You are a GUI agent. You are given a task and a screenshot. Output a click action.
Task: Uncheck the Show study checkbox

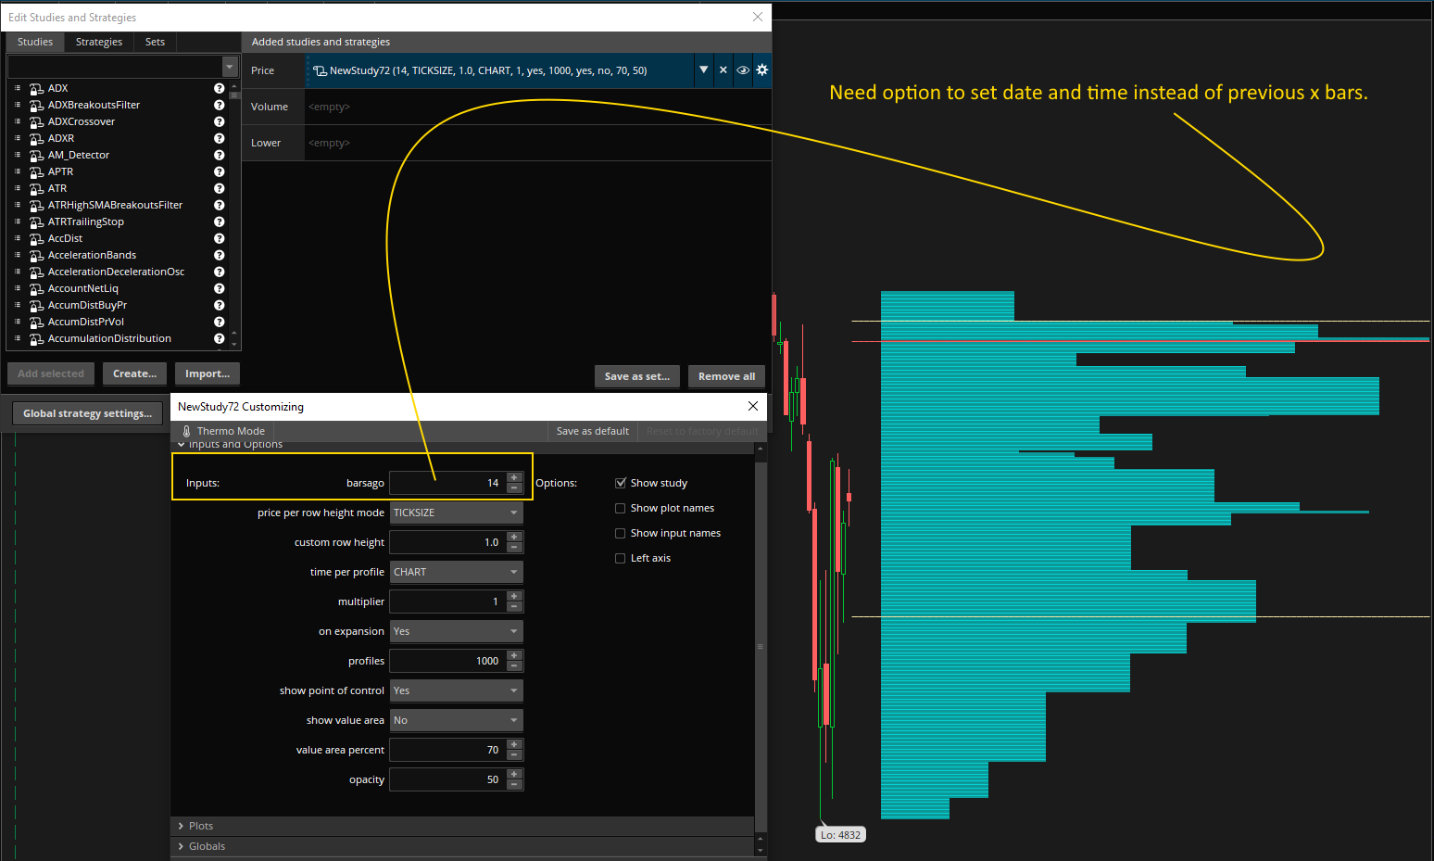pyautogui.click(x=621, y=483)
